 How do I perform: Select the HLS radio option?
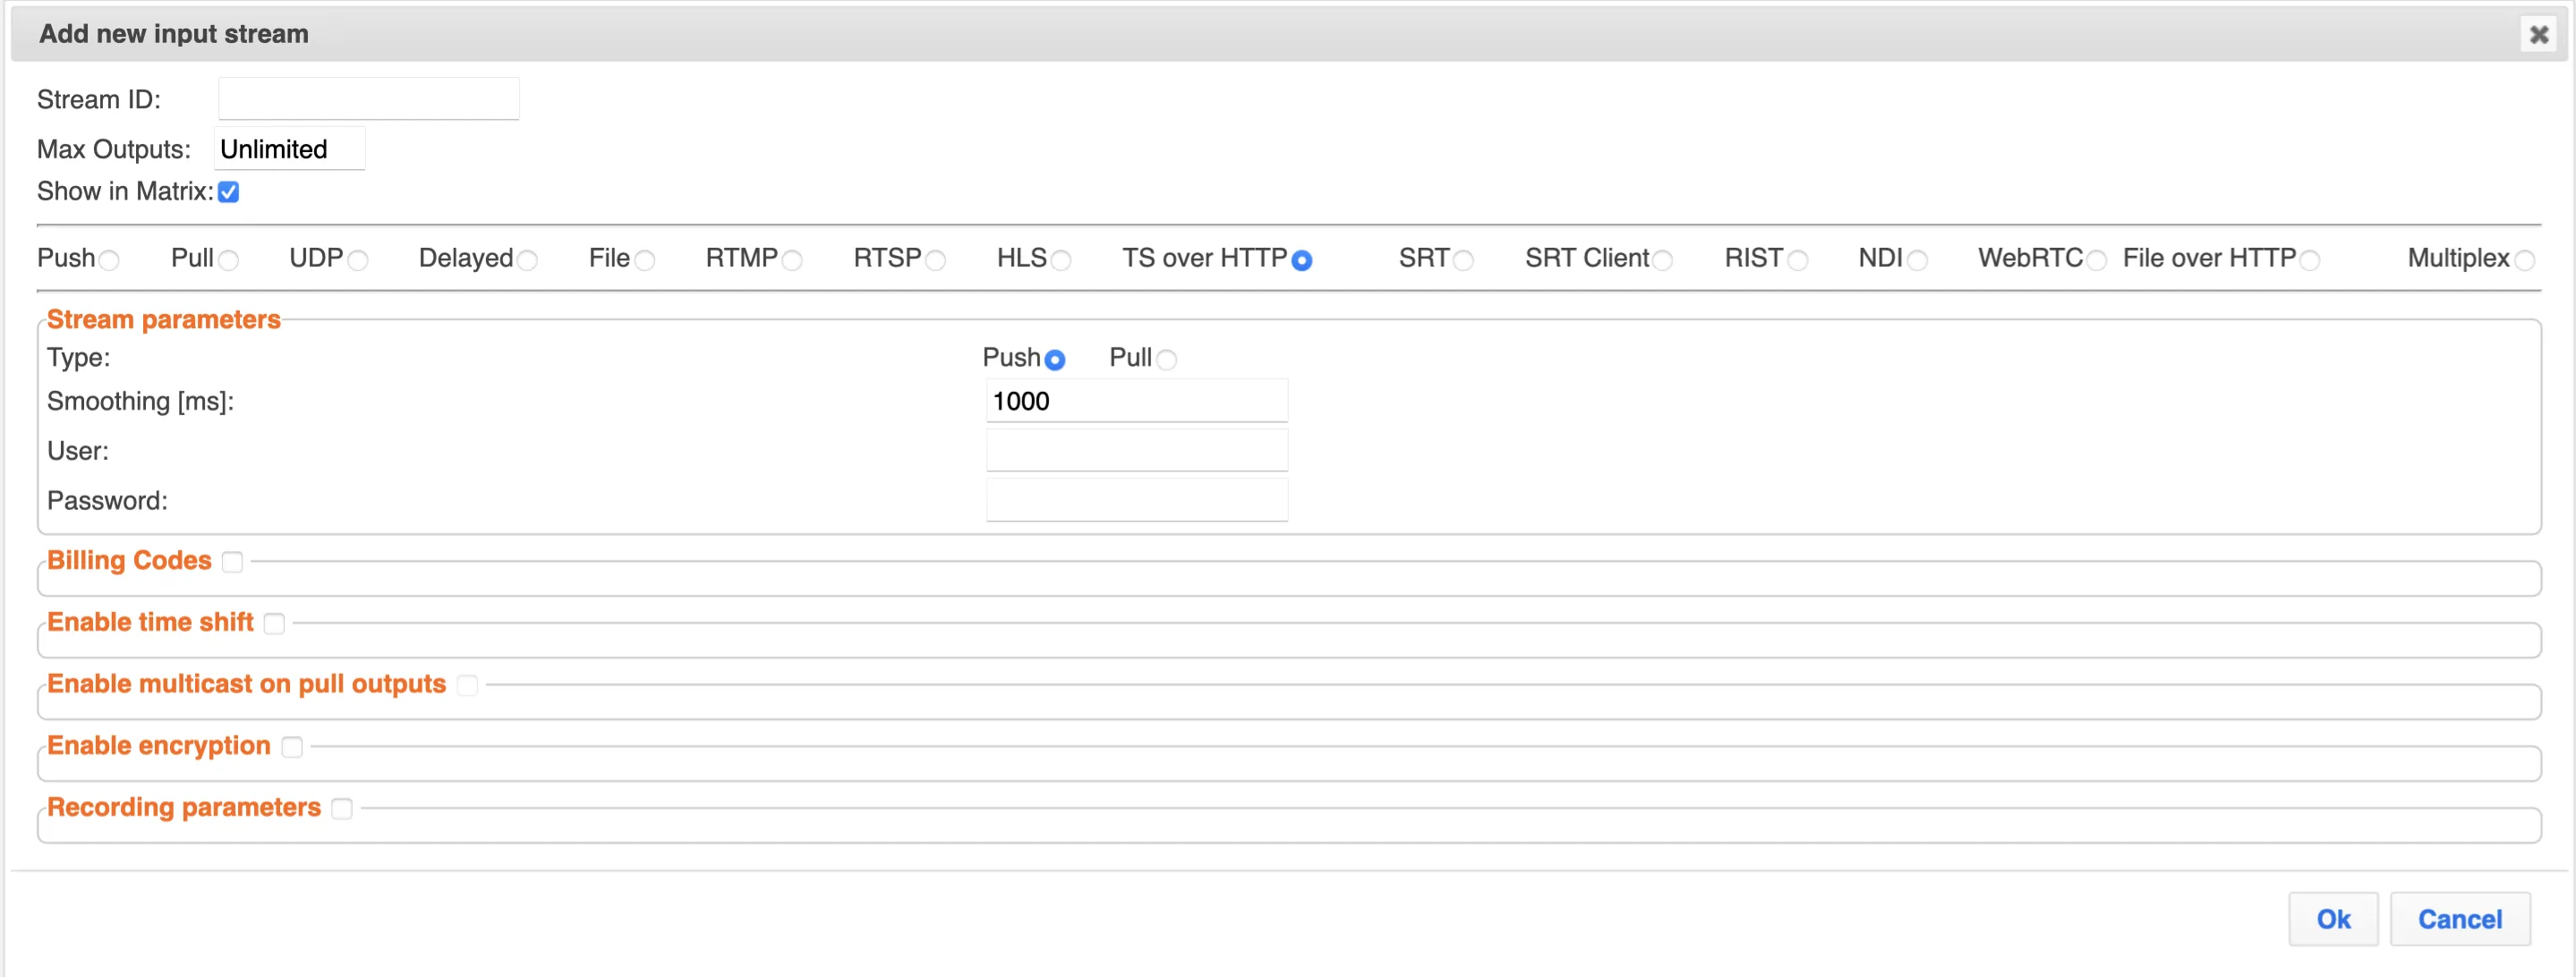pos(1061,261)
